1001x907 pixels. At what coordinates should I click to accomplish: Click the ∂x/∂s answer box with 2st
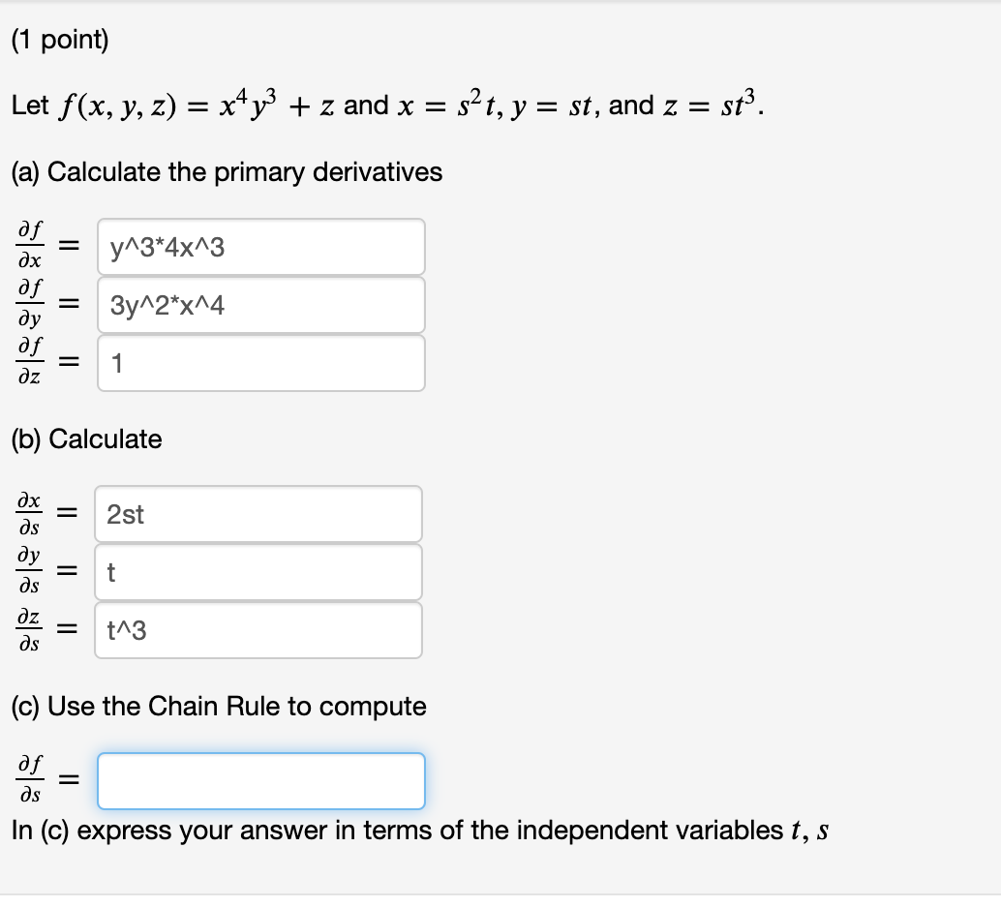(x=258, y=514)
